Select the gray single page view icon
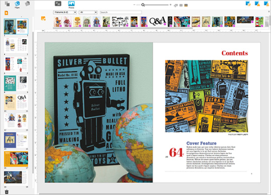This screenshot has width=271, height=195. (181, 6)
